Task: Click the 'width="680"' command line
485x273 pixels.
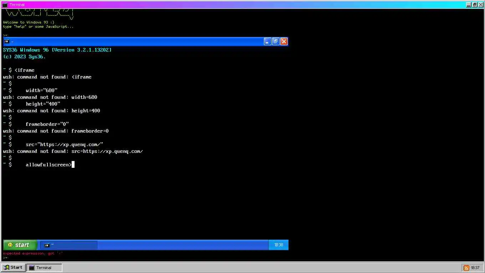Action: [30, 90]
